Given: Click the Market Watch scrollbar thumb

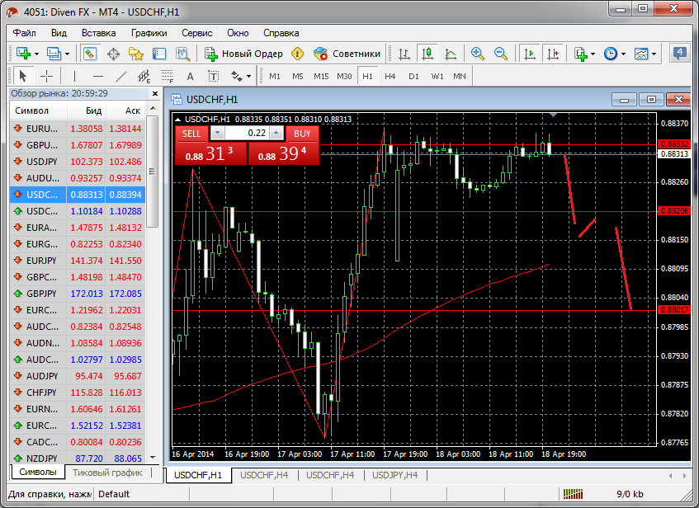Looking at the screenshot, I should tap(153, 172).
